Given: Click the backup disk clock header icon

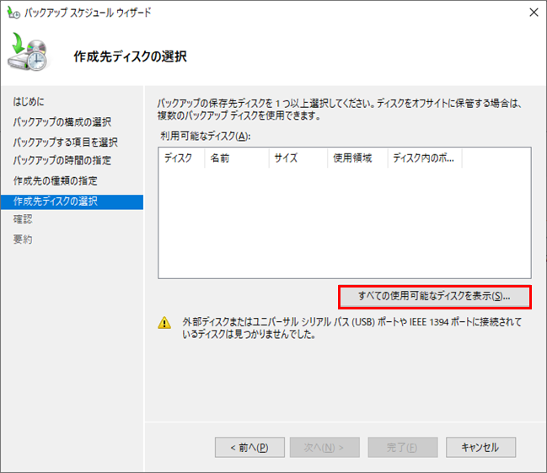Looking at the screenshot, I should 28,51.
